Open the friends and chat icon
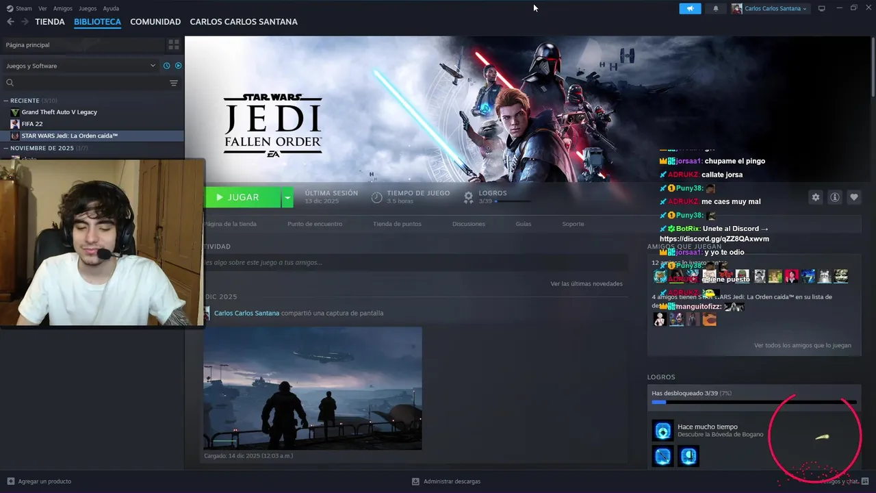 click(x=865, y=481)
